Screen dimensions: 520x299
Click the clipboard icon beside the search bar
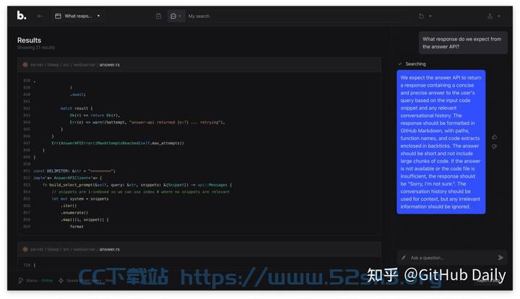point(158,16)
